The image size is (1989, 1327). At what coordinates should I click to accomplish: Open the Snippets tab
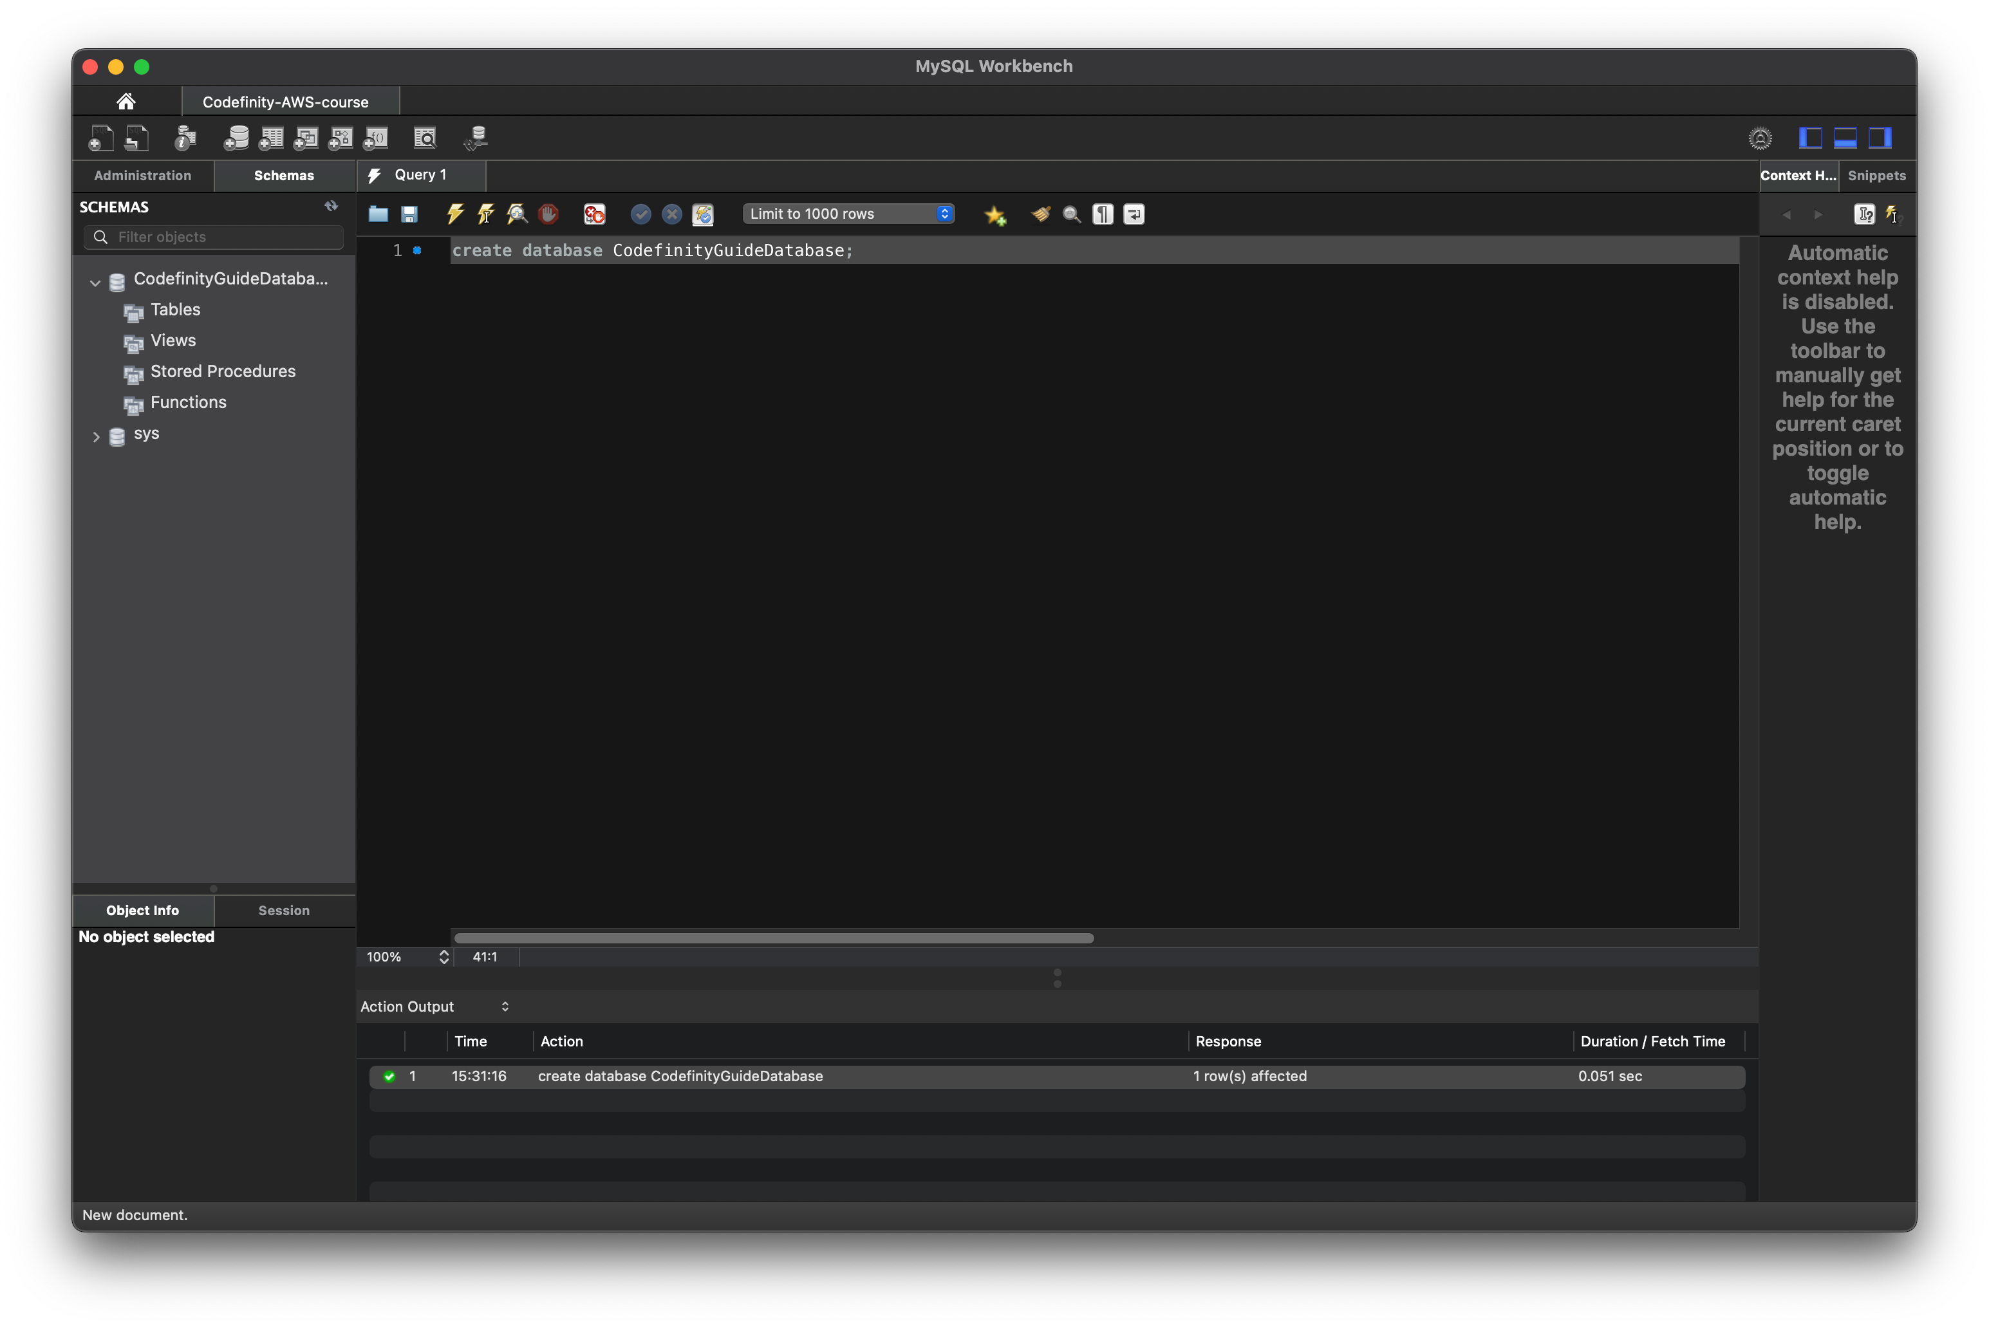click(1876, 175)
